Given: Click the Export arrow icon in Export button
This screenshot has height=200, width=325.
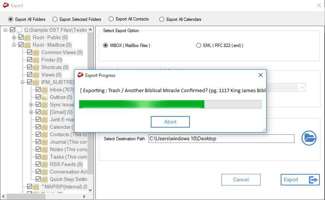Looking at the screenshot, I should pos(313,179).
